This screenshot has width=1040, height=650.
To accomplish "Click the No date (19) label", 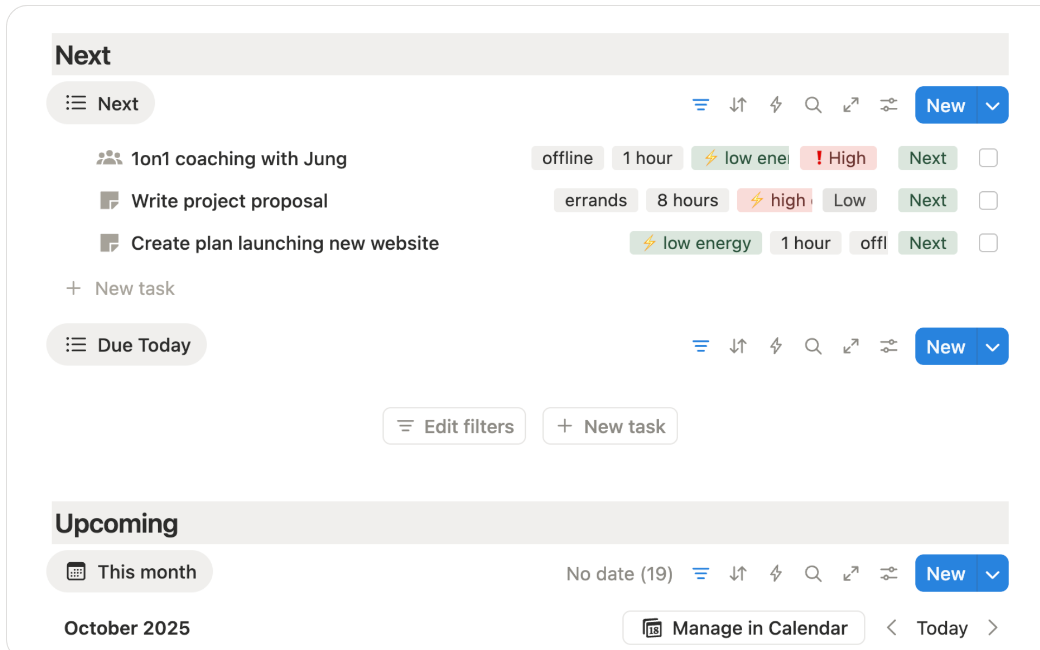I will pyautogui.click(x=619, y=573).
